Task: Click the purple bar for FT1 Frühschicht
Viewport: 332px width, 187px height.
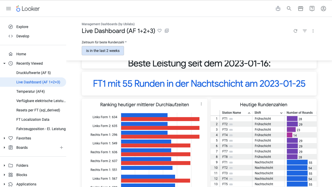Action: tap(292, 119)
